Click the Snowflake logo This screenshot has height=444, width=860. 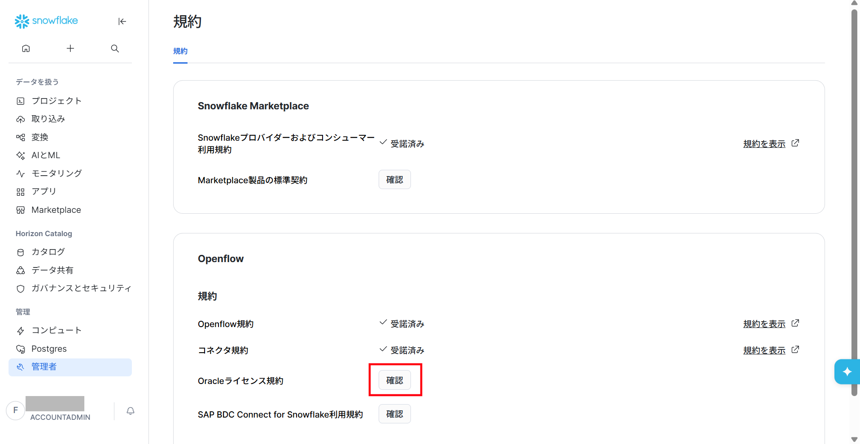point(46,21)
